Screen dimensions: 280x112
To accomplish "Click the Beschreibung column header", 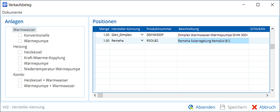I will pos(189,29).
